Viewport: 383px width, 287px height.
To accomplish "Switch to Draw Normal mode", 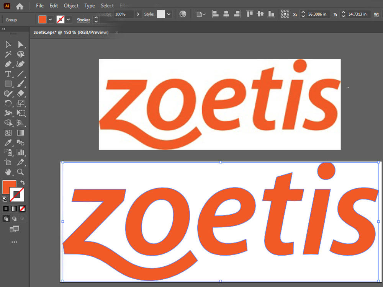I will pyautogui.click(x=6, y=219).
